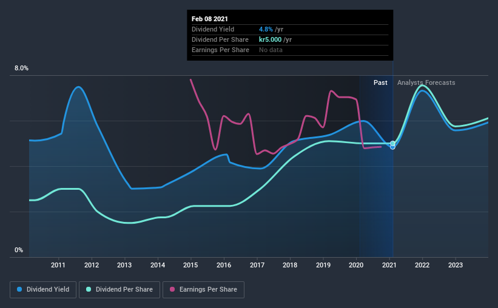This screenshot has height=308, width=498.
Task: Click the 0% y-axis label
Action: click(x=19, y=250)
